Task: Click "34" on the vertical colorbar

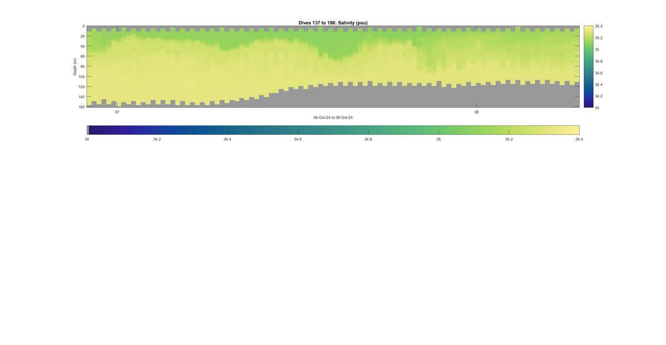Action: (597, 108)
